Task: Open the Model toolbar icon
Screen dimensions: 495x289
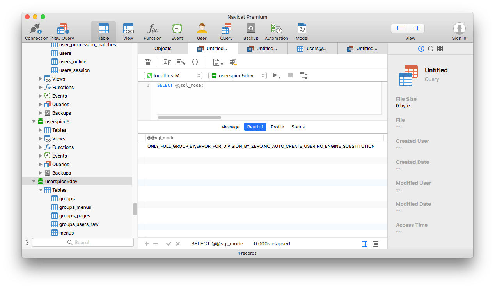Action: [x=302, y=32]
